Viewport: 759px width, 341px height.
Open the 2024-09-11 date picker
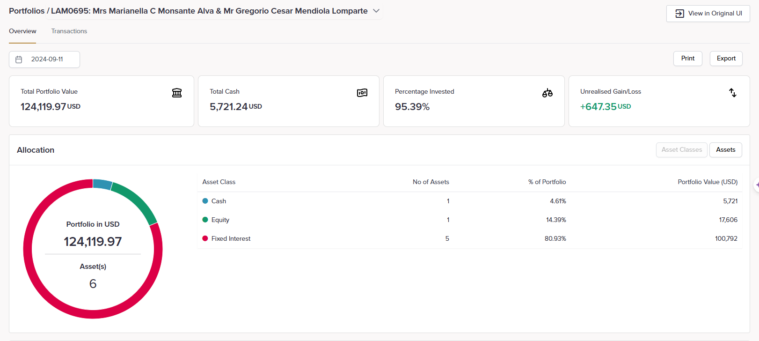(47, 59)
